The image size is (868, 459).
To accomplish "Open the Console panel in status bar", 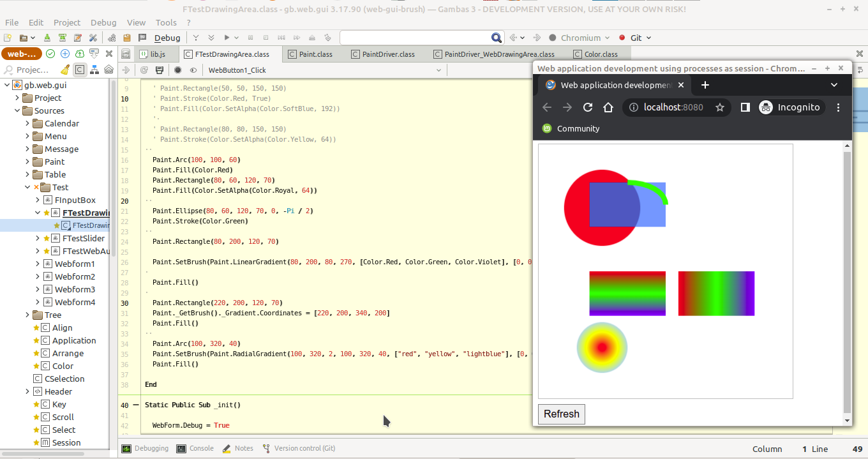I will click(195, 448).
